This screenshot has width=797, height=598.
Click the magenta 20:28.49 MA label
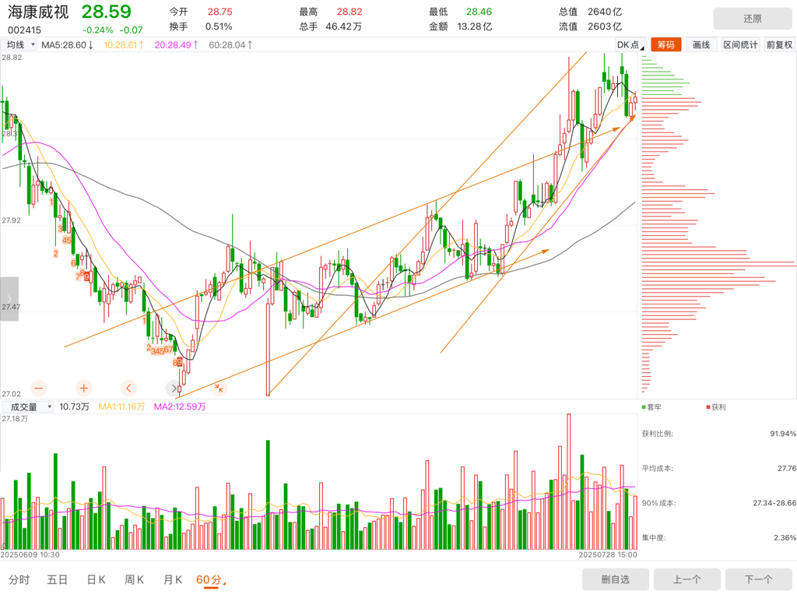[177, 44]
